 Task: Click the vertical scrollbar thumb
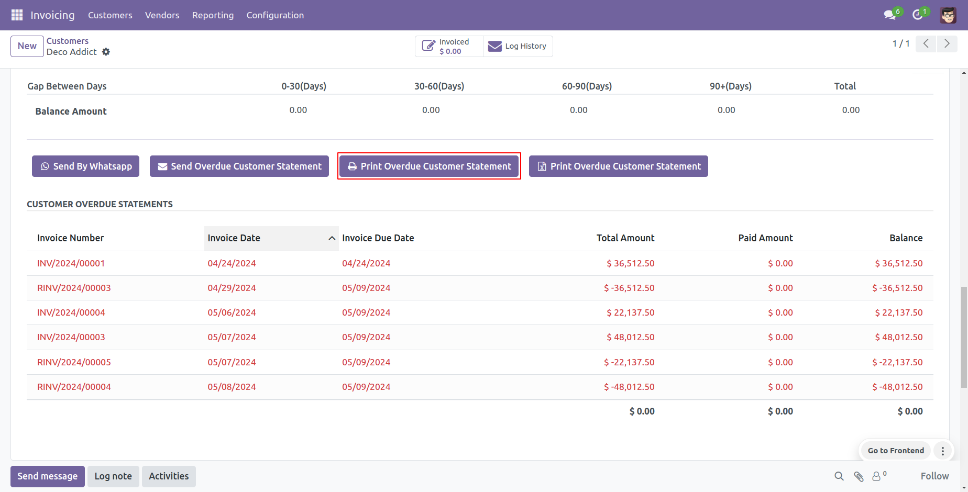(964, 337)
